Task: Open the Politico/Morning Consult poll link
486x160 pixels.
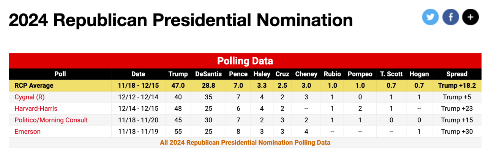Action: click(x=51, y=120)
